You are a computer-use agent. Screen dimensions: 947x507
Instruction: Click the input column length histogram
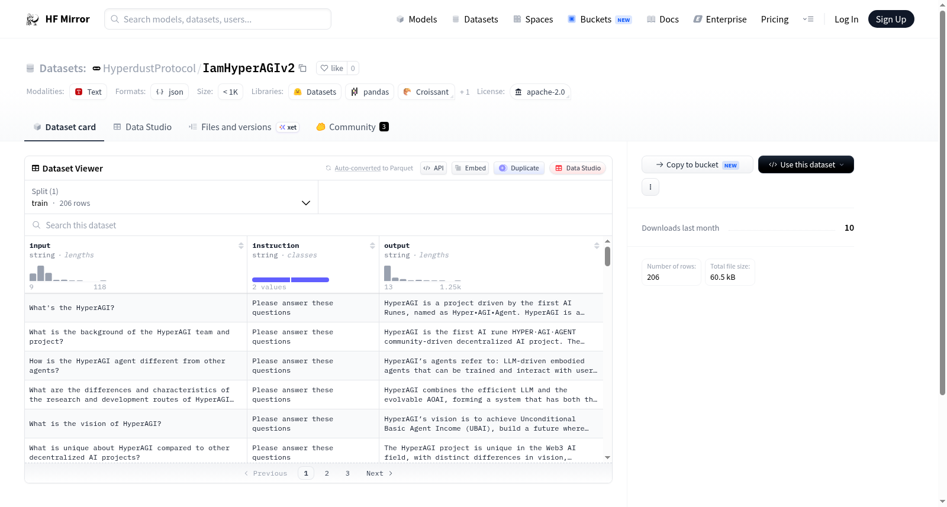67,273
